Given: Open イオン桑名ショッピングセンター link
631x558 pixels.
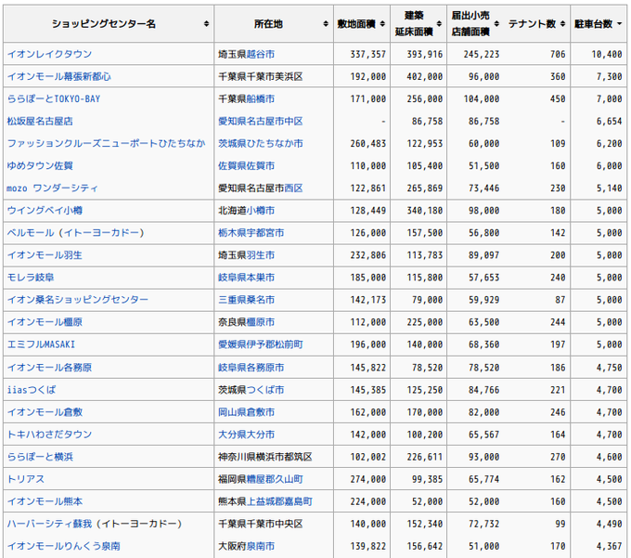Looking at the screenshot, I should (78, 300).
